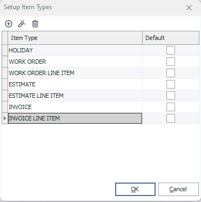This screenshot has width=201, height=202.
Task: Click the Default column header
Action: coord(171,38)
